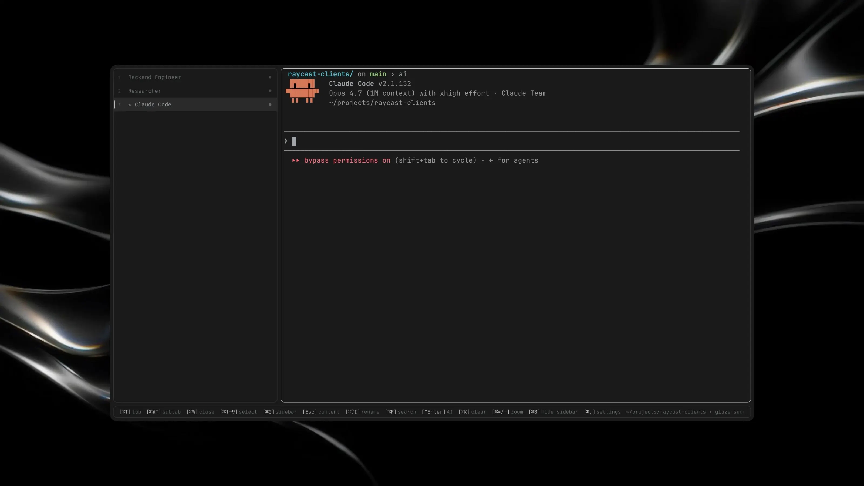
Task: Click the status dot on Claude Code row
Action: click(270, 105)
